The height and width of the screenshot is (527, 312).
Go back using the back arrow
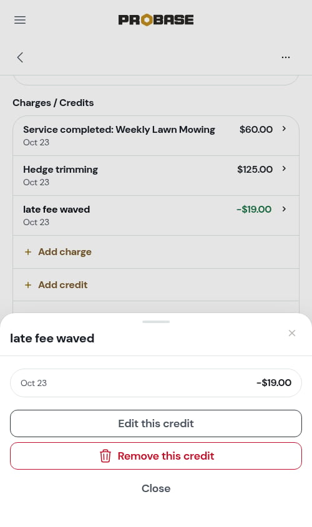[20, 57]
